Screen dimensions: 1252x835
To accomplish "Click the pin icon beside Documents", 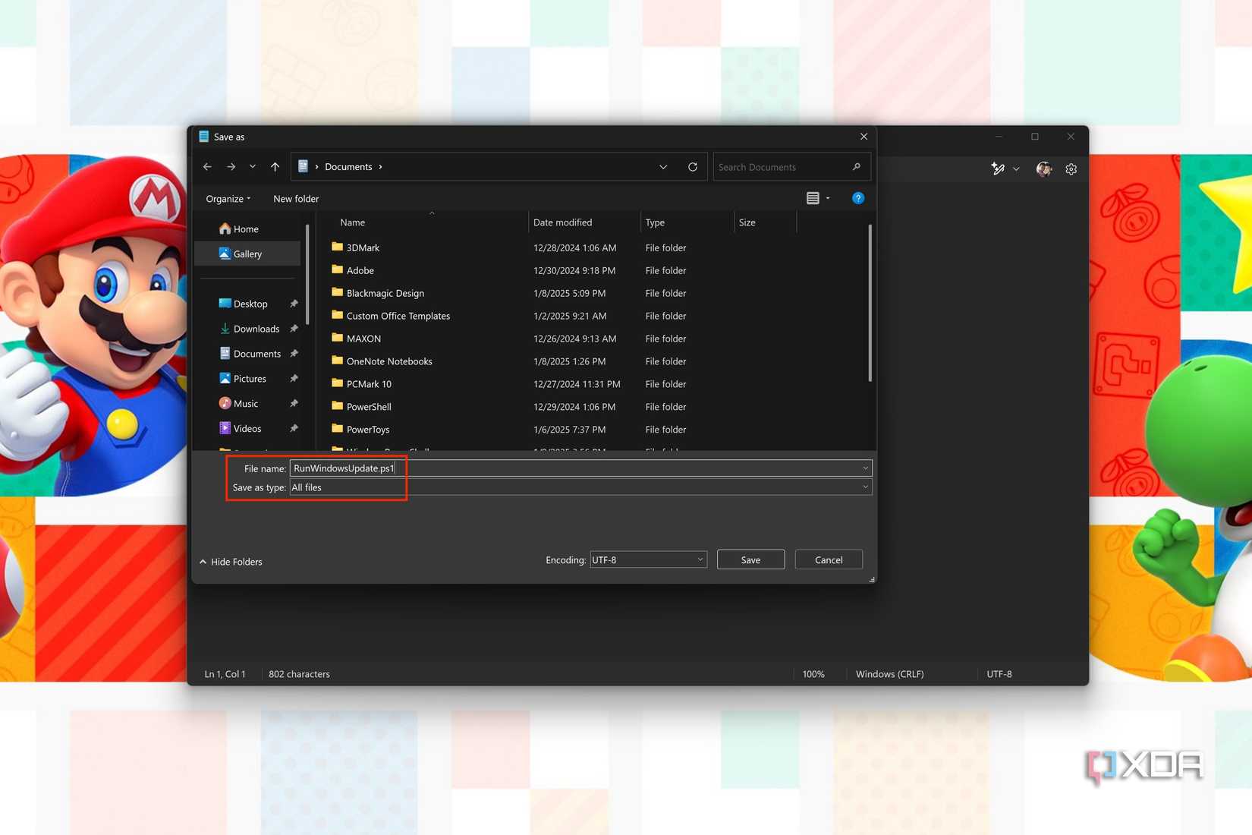I will (x=294, y=354).
